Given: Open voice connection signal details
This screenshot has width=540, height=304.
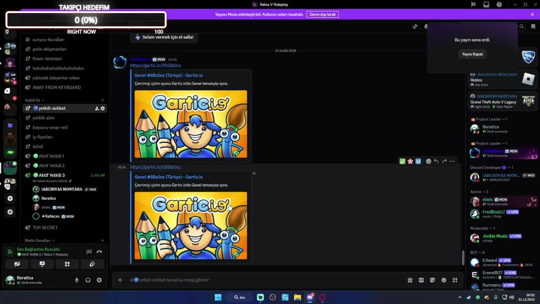Looking at the screenshot, I should pyautogui.click(x=10, y=252).
